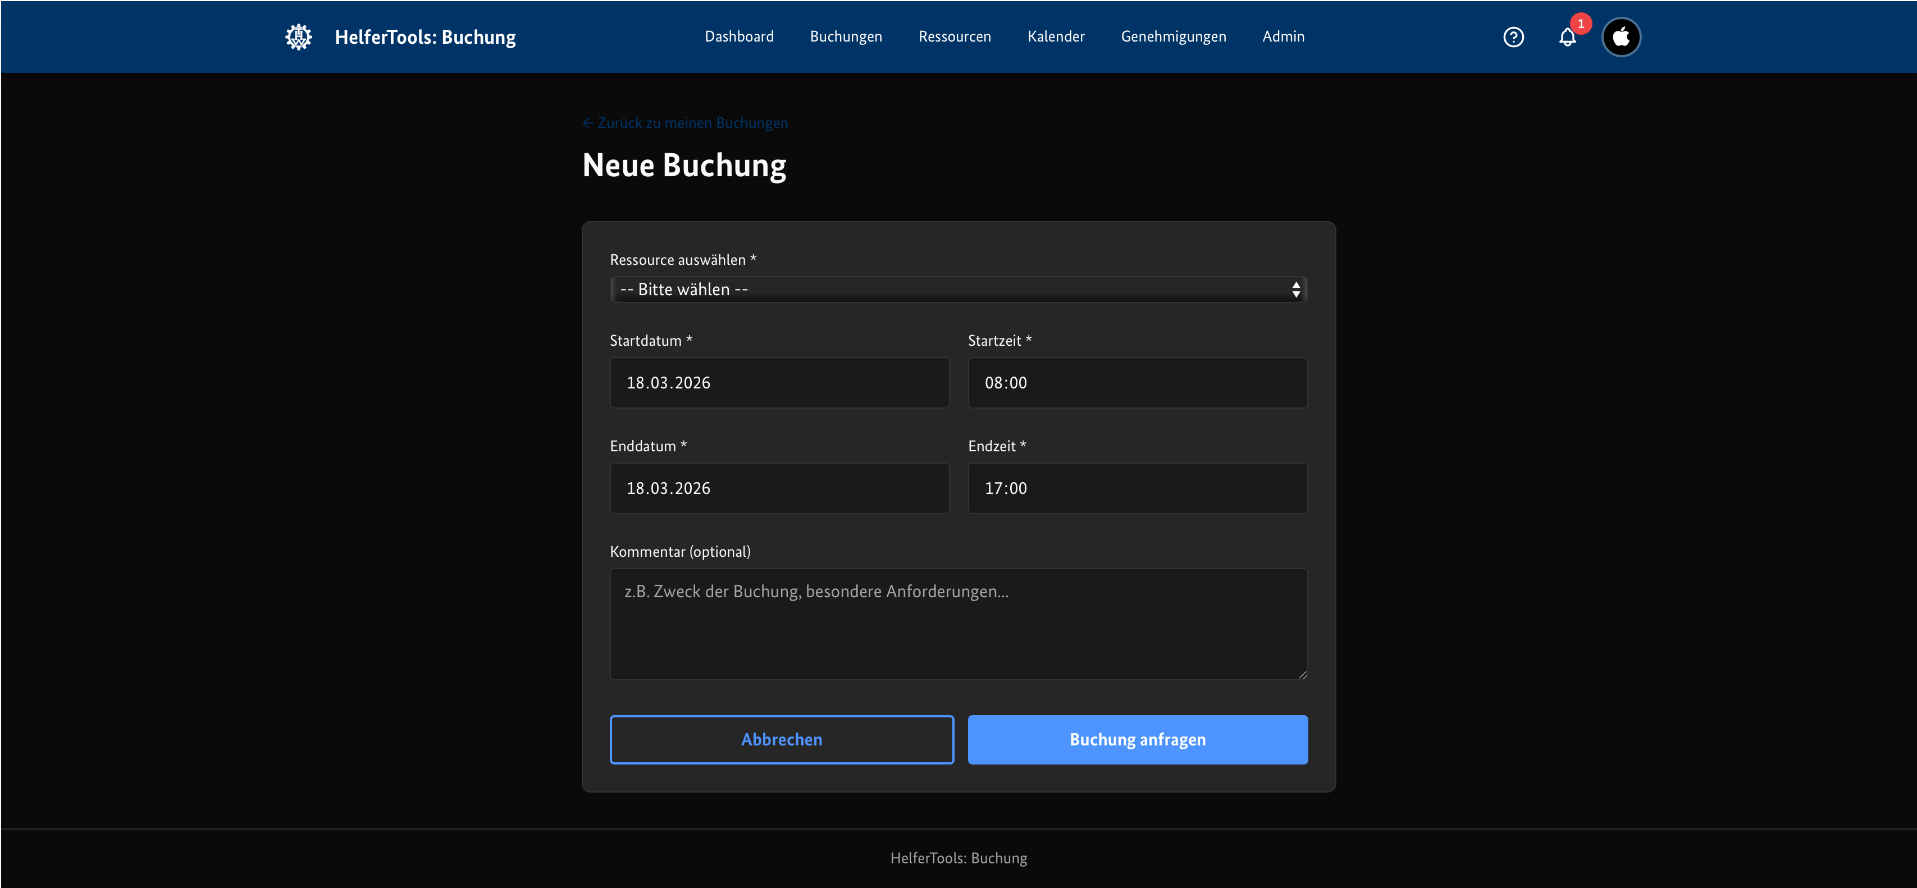Open the Kalender page
This screenshot has width=1917, height=888.
tap(1055, 36)
